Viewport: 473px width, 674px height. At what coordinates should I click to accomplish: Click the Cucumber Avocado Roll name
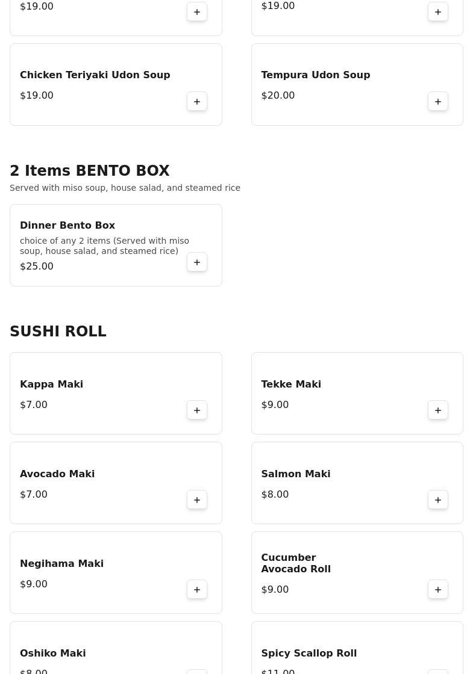[x=295, y=563]
